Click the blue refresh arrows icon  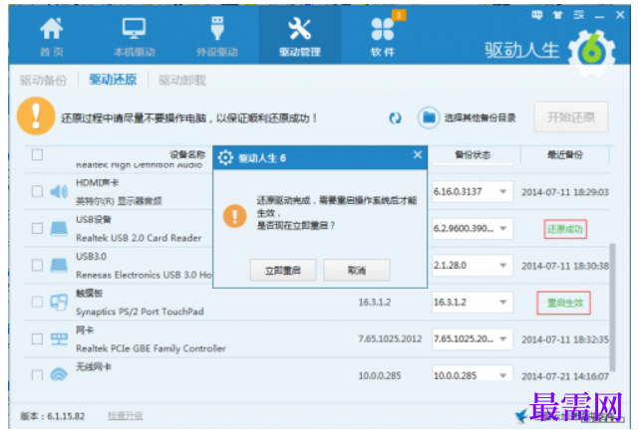coord(395,118)
